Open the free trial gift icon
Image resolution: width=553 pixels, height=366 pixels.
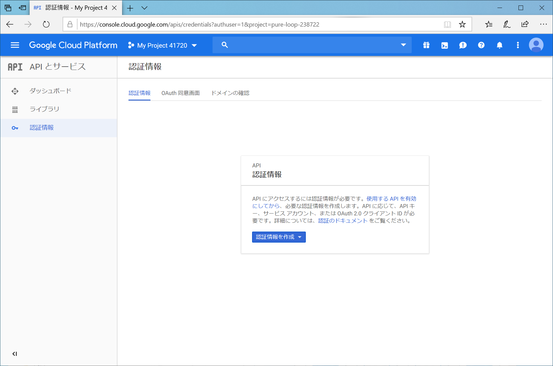pyautogui.click(x=426, y=45)
